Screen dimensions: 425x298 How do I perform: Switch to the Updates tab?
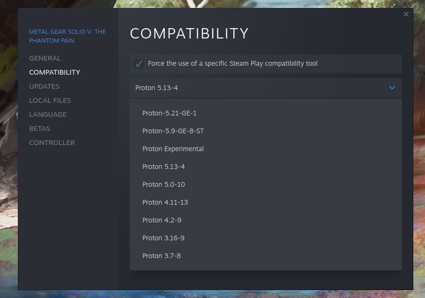(44, 86)
